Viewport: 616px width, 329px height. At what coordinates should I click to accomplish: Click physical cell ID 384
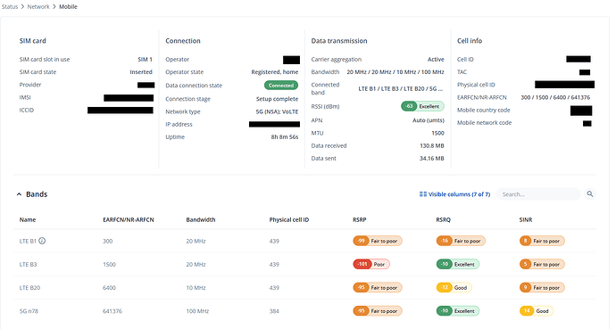click(274, 311)
